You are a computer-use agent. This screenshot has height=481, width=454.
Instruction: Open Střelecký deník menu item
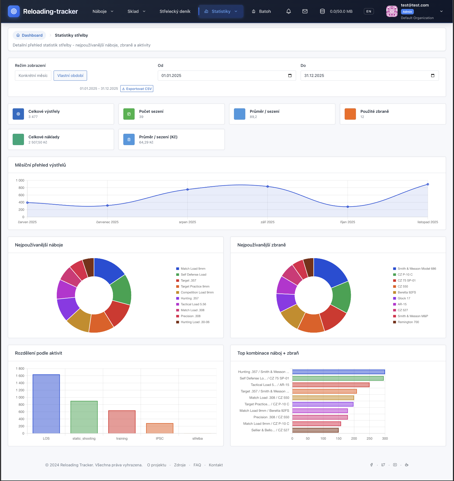[175, 11]
